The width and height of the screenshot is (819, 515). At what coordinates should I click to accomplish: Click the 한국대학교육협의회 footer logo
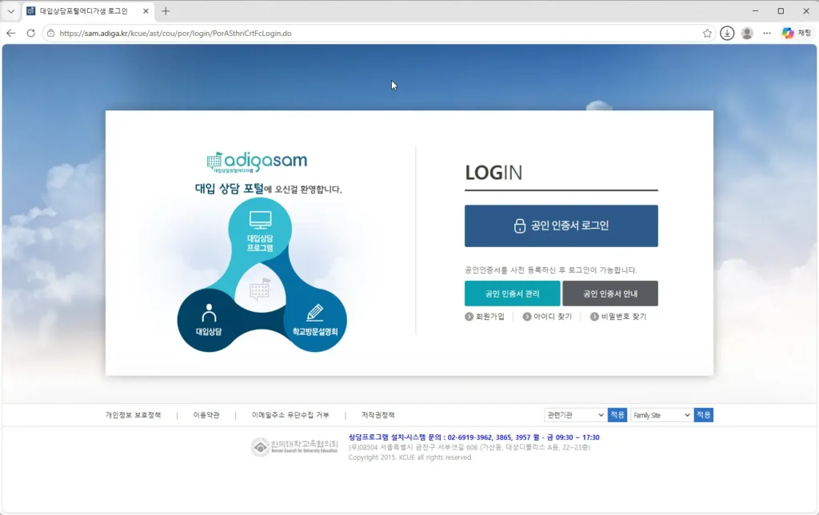[x=294, y=447]
